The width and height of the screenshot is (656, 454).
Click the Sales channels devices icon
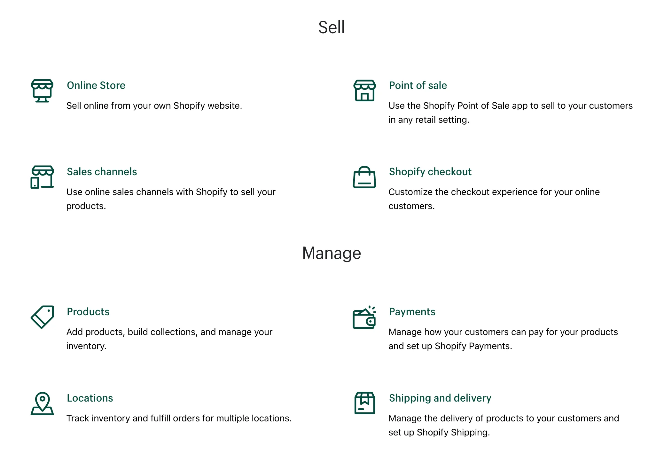click(42, 177)
